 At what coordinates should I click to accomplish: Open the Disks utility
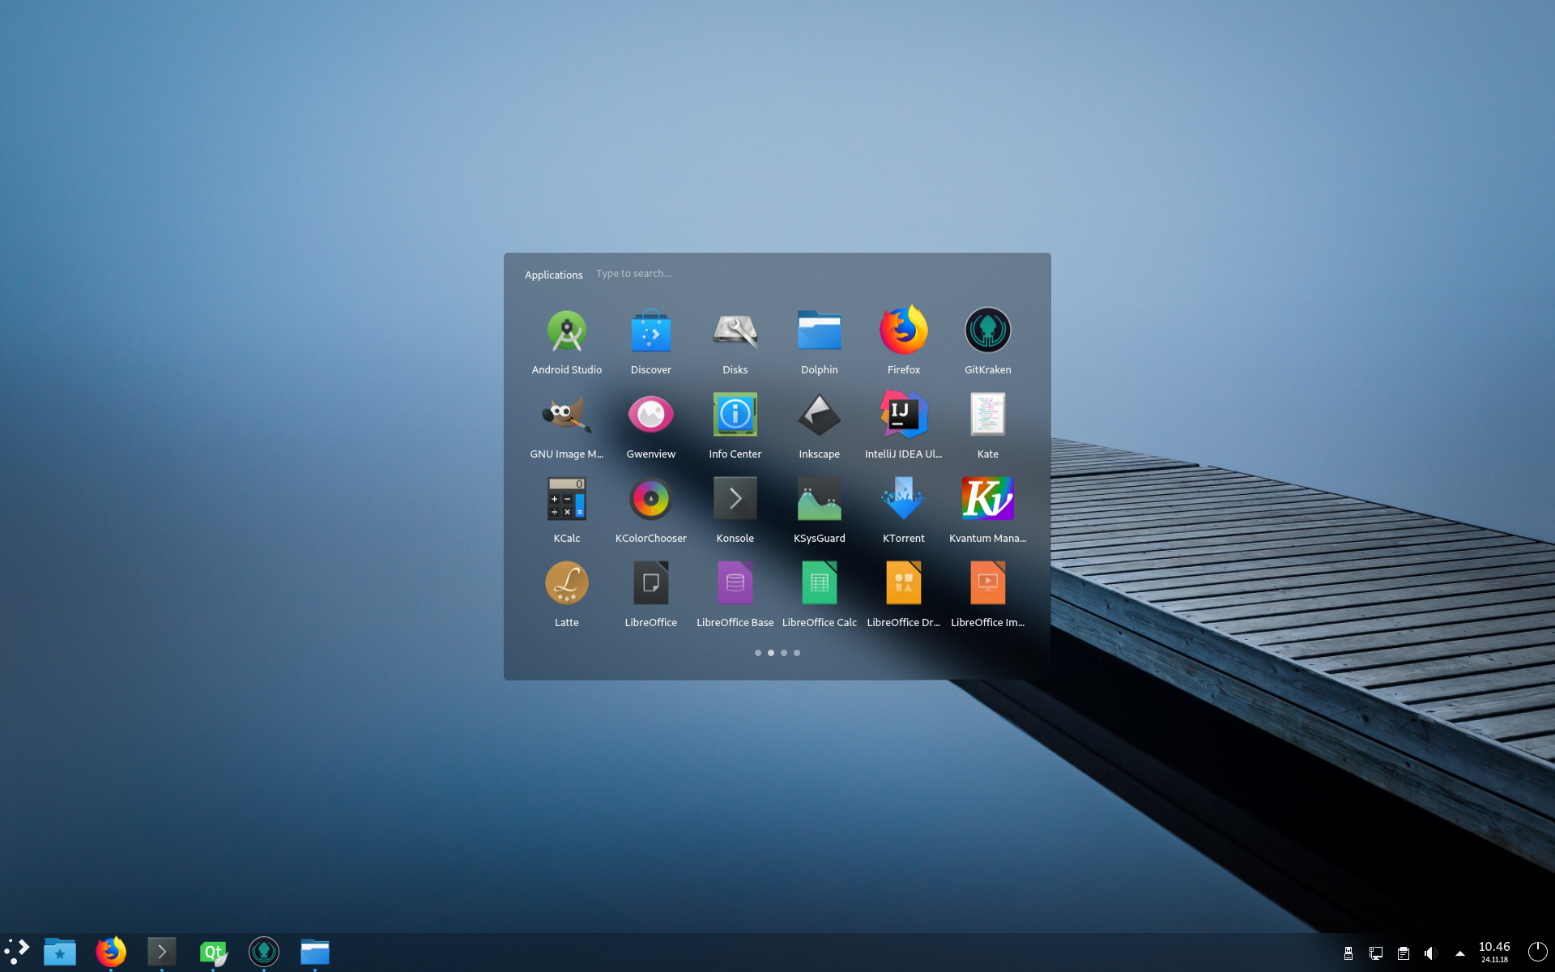point(735,341)
